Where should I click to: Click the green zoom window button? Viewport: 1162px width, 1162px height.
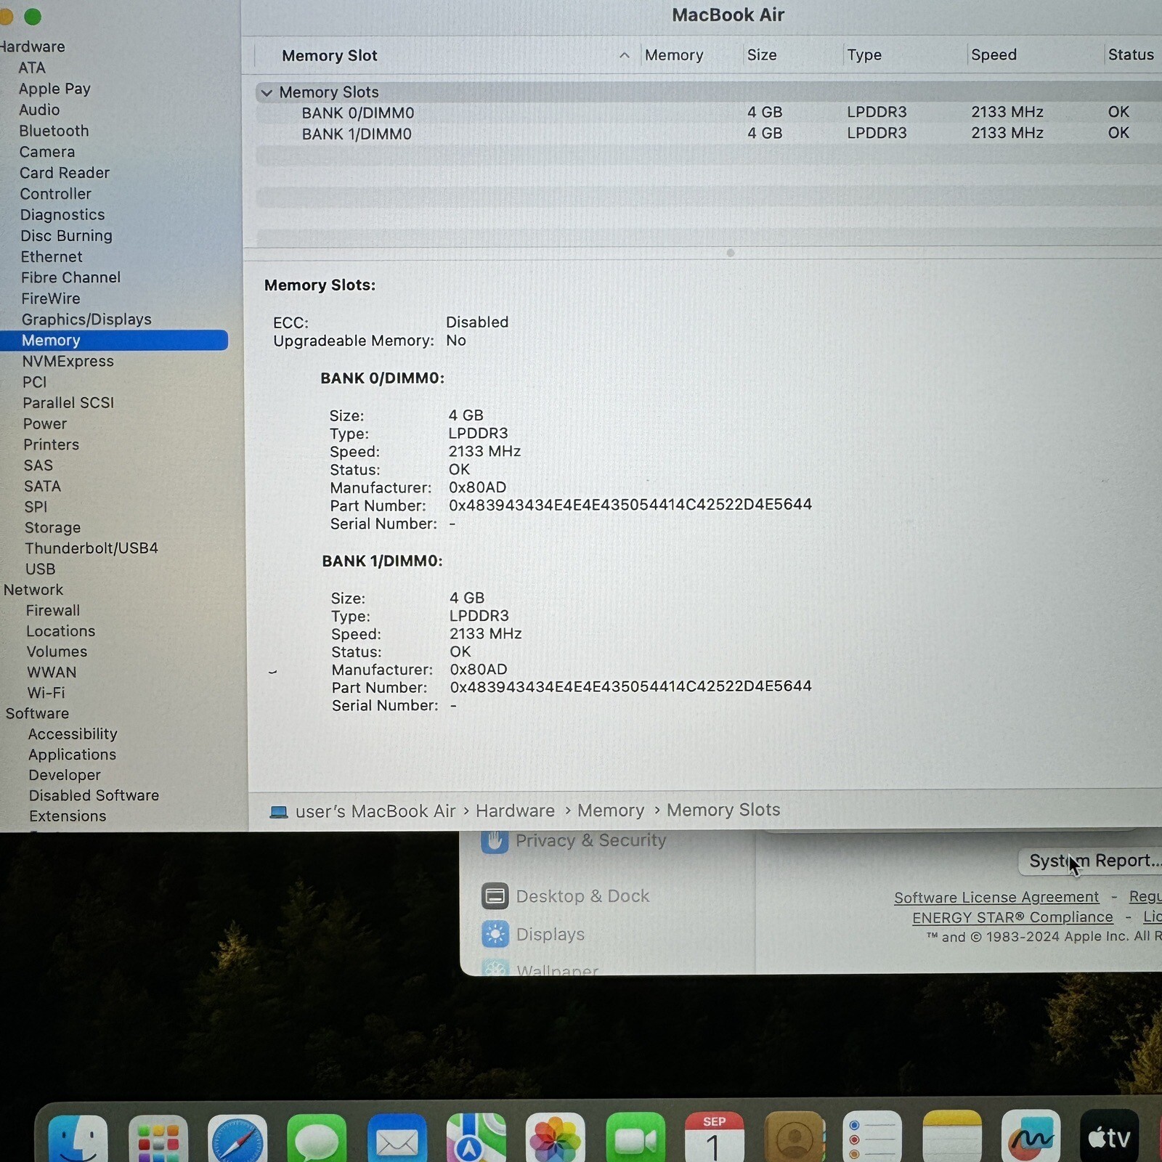(33, 16)
